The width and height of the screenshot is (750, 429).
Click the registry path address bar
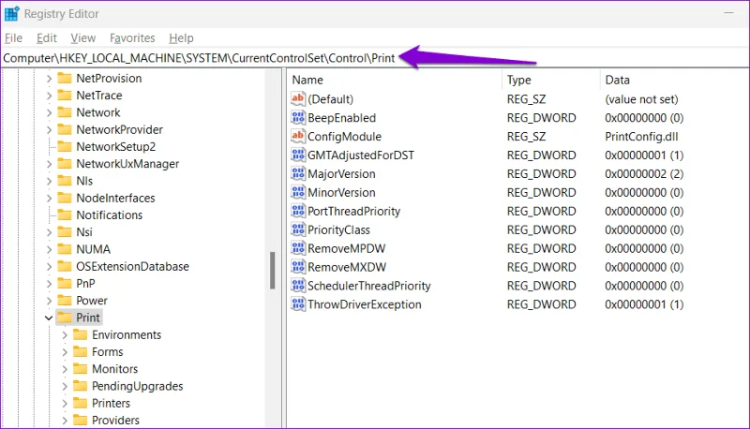click(x=375, y=58)
